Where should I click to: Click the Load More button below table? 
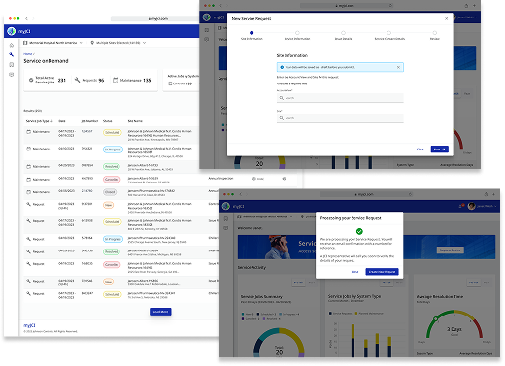[160, 312]
